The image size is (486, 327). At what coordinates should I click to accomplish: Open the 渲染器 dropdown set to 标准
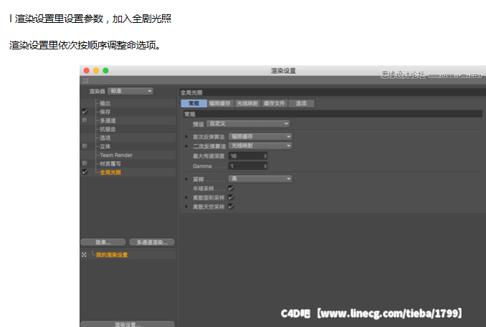pos(130,91)
